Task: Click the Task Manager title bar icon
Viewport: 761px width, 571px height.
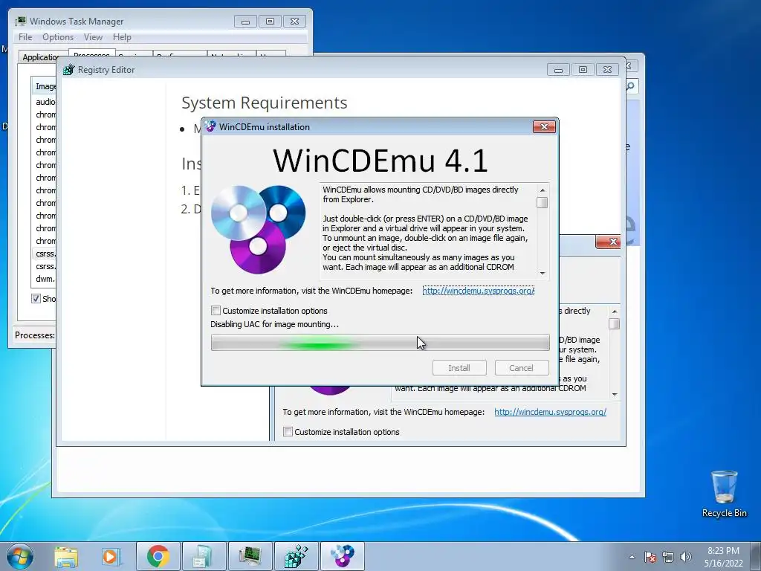Action: pos(20,22)
